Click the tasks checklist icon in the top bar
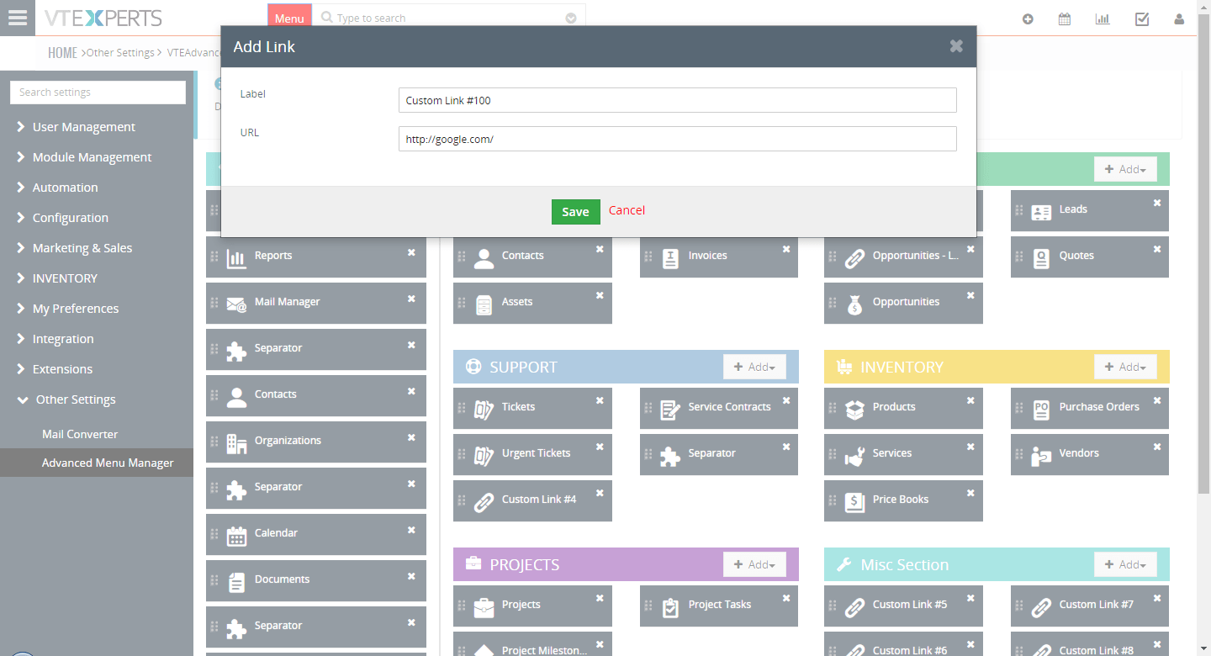 coord(1141,18)
